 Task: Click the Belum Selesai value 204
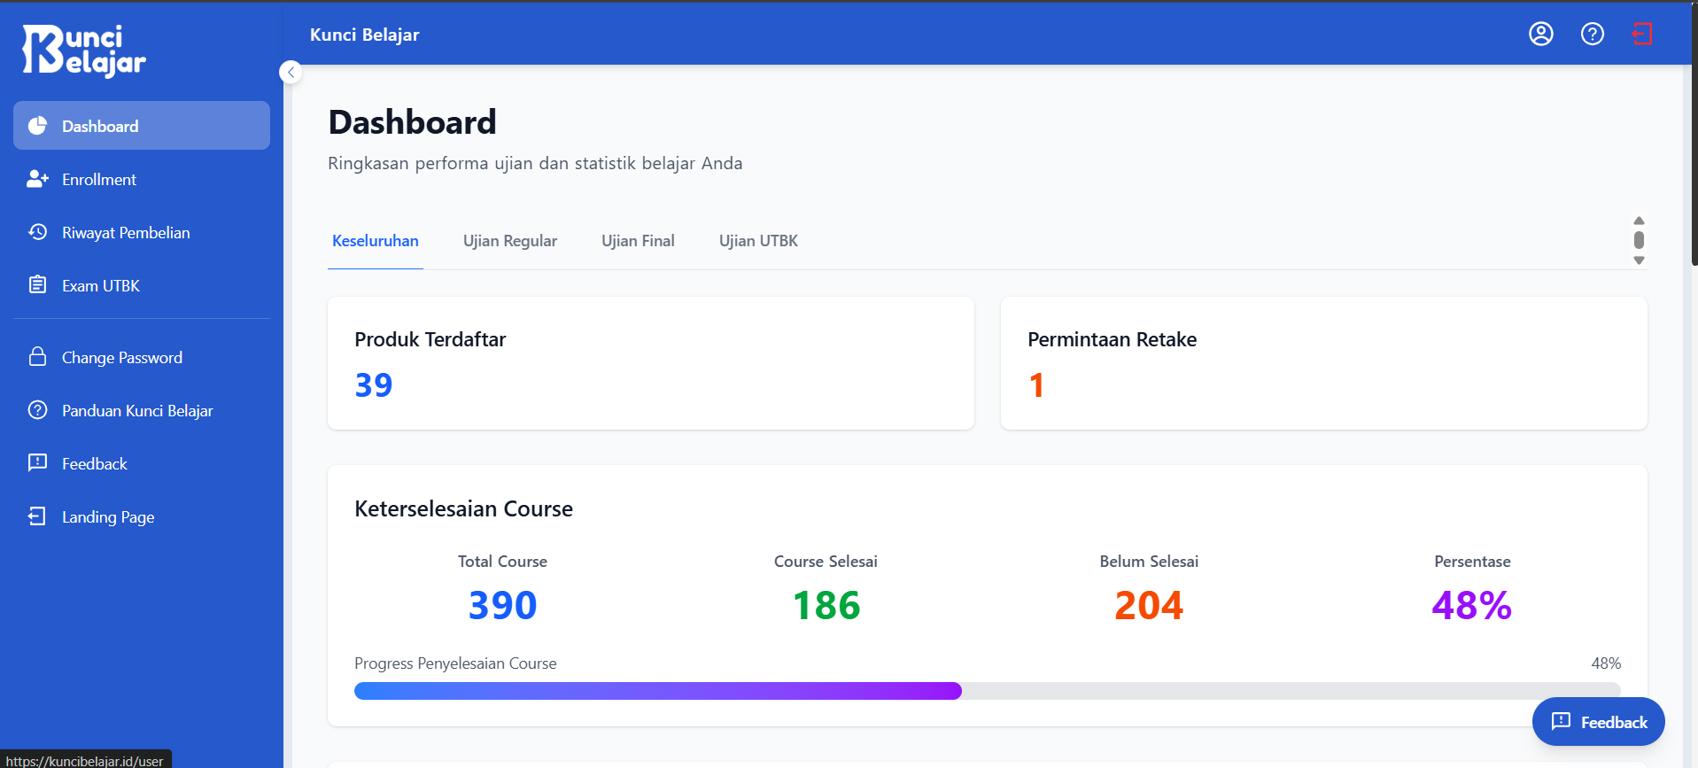coord(1149,606)
